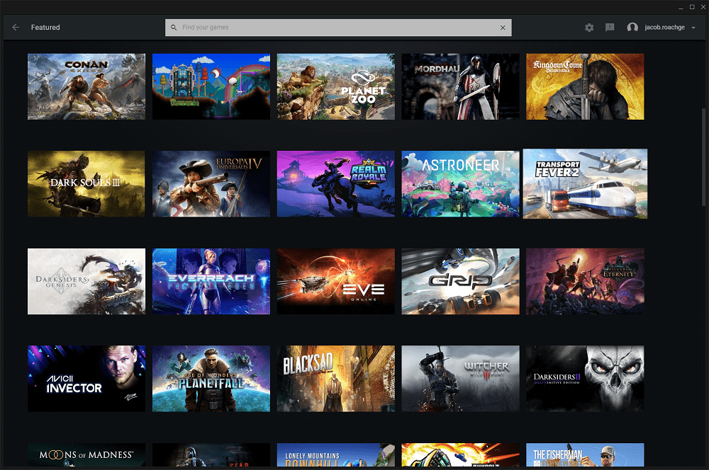This screenshot has width=709, height=470.
Task: Click the vertical scrollbar thumb
Action: [x=703, y=156]
